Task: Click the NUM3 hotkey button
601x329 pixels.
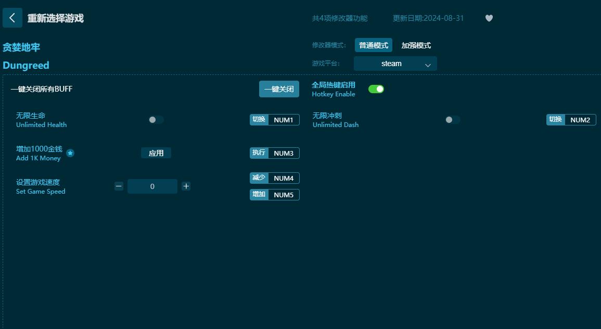Action: [274, 153]
